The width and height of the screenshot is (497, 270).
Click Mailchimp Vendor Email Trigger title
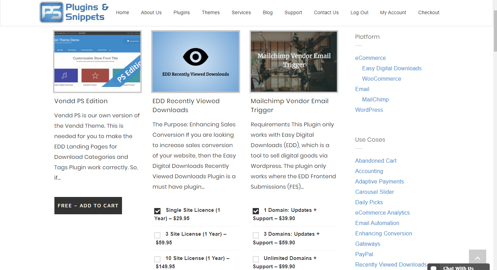pyautogui.click(x=290, y=106)
